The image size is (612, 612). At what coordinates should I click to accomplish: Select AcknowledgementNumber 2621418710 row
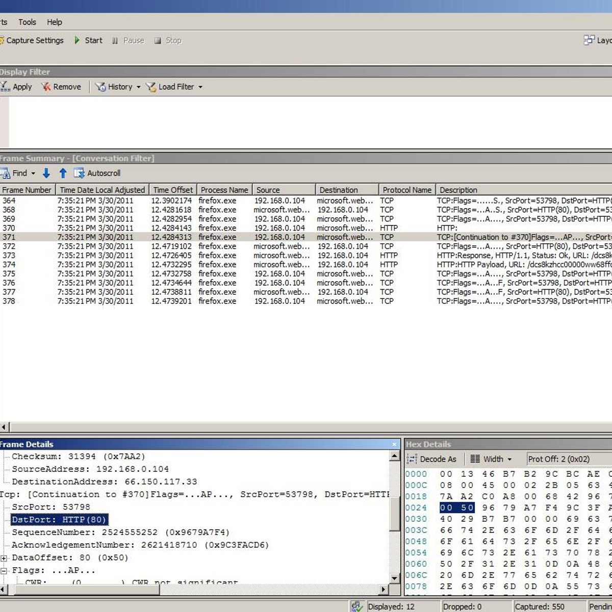click(x=140, y=545)
